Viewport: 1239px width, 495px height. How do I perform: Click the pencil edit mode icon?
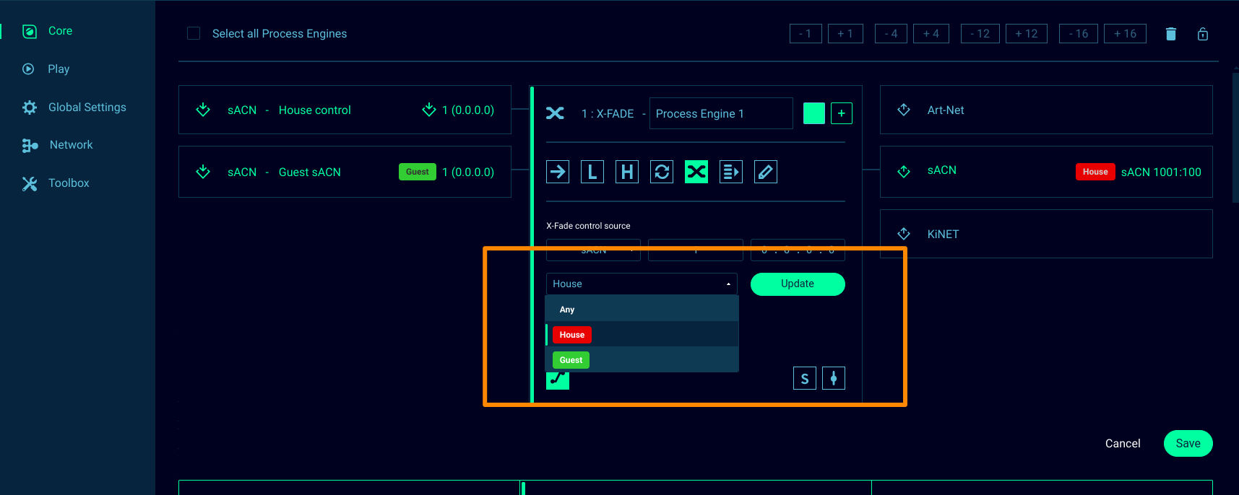[766, 172]
